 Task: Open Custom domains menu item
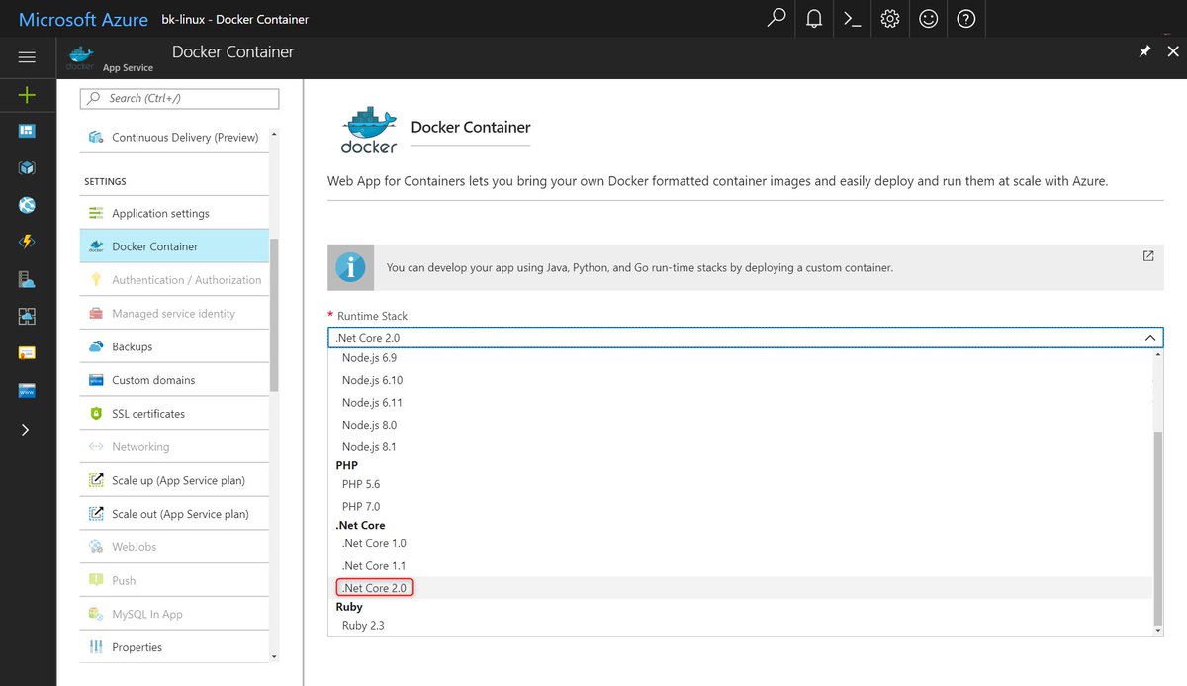pyautogui.click(x=174, y=380)
